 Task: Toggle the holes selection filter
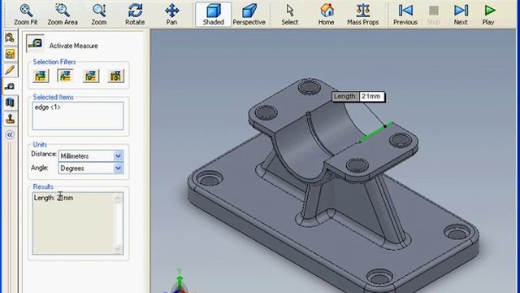(x=115, y=76)
